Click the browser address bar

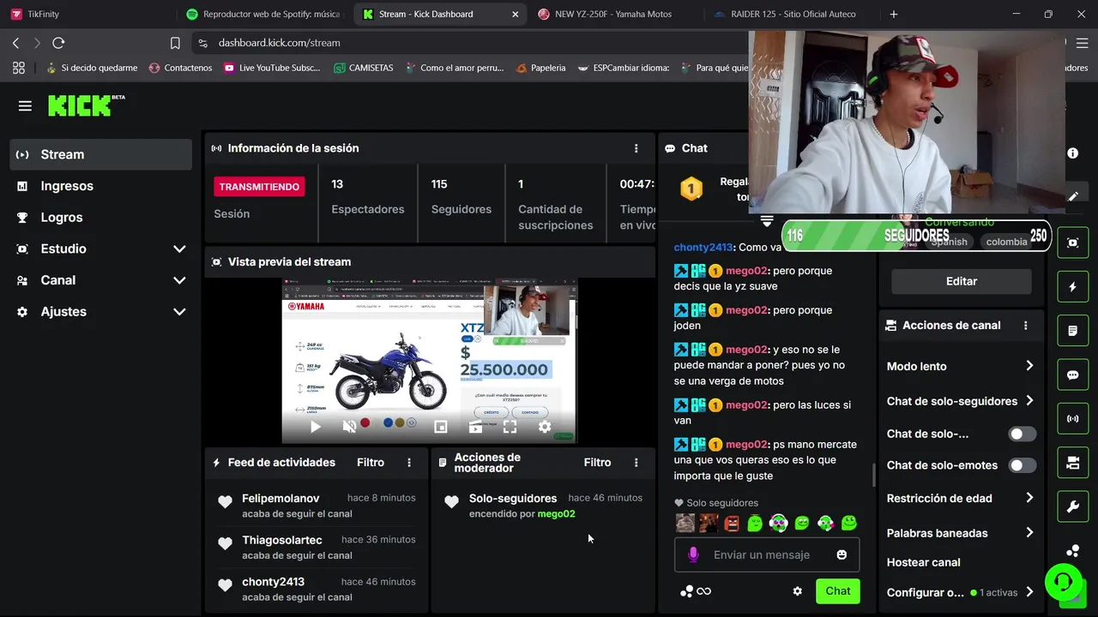click(x=468, y=43)
